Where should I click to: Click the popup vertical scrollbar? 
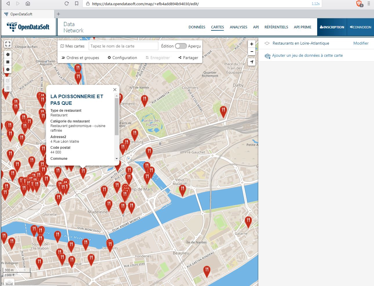click(x=117, y=117)
